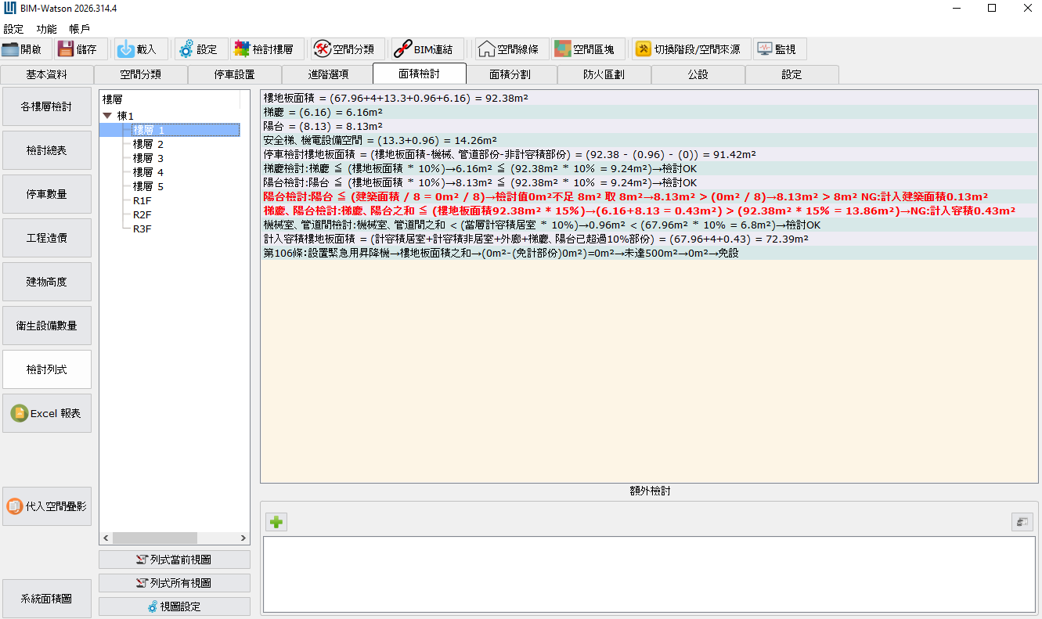Click the red 陽台檢討 NG line

pos(650,196)
